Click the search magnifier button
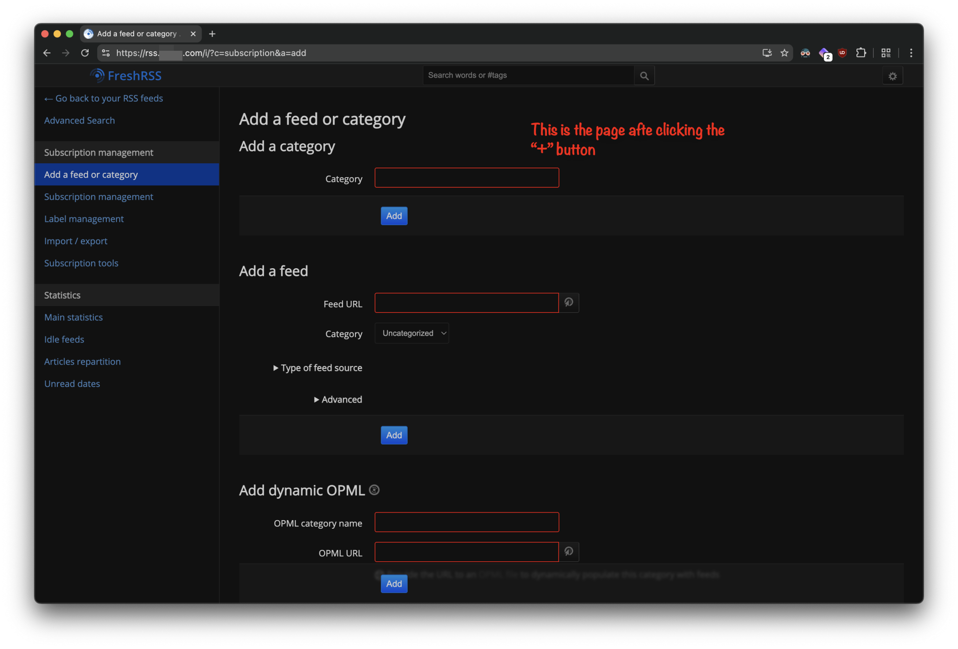Image resolution: width=958 pixels, height=649 pixels. 644,76
